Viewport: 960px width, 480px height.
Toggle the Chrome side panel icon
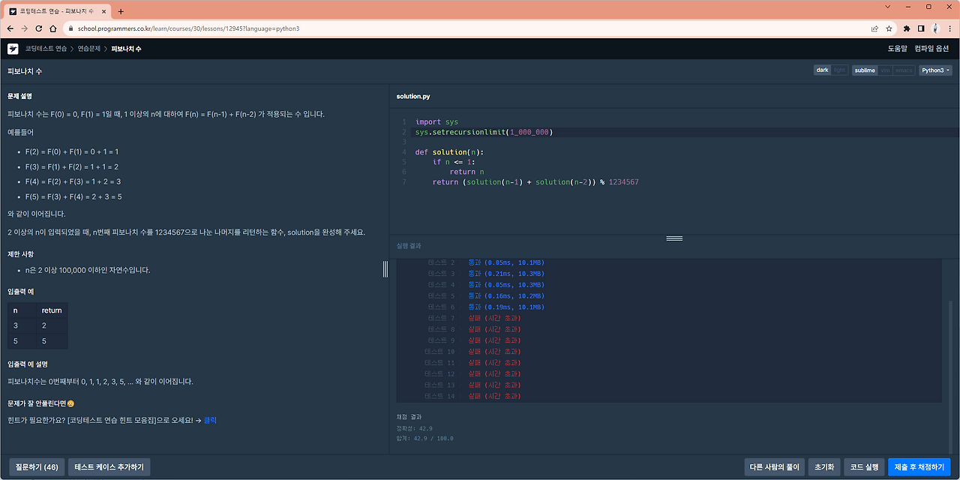point(921,28)
